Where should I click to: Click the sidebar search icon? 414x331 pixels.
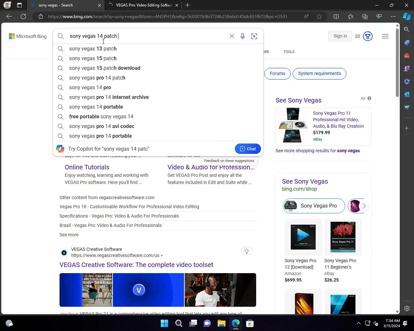tap(407, 30)
